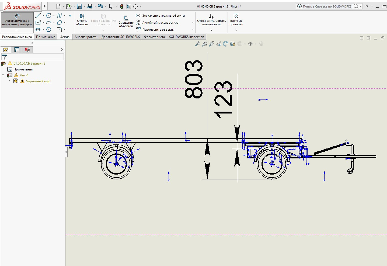Open Display/Hide Relations dropdown arrow
Image resolution: width=387 pixels, height=266 pixels.
tap(211, 30)
